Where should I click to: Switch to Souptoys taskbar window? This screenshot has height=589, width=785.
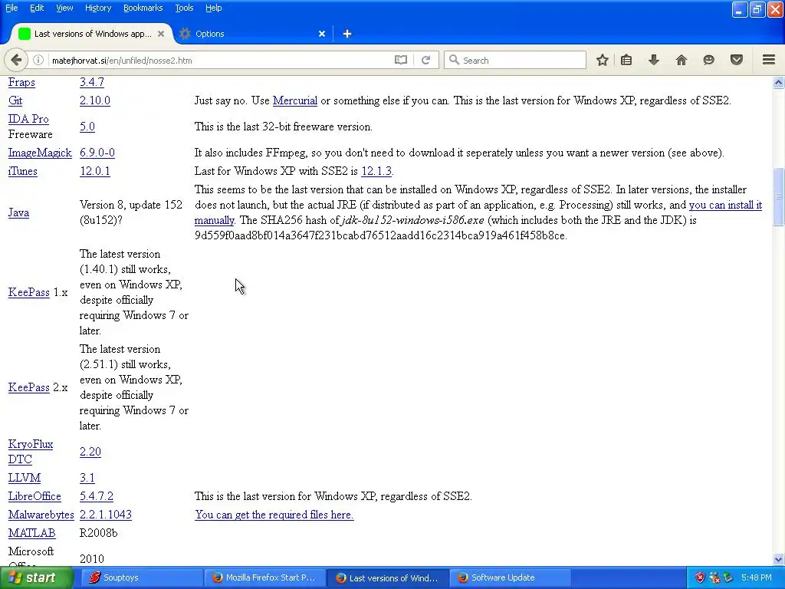(x=140, y=577)
